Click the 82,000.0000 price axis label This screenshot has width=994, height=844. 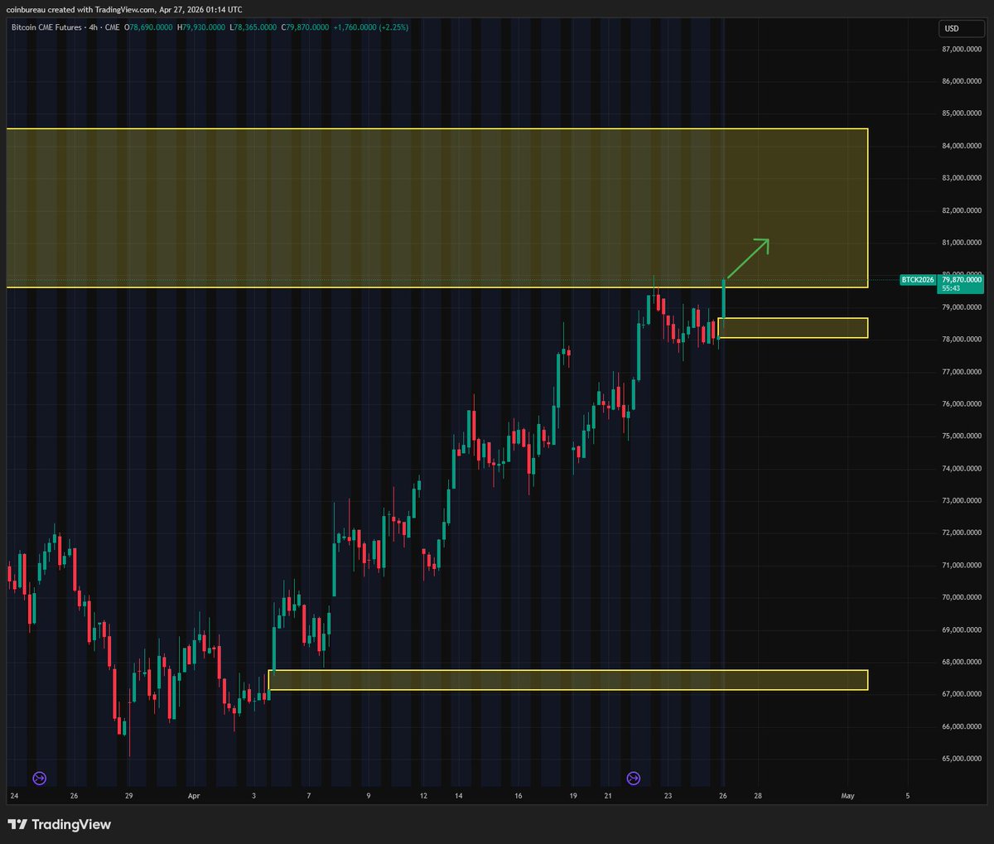(962, 210)
